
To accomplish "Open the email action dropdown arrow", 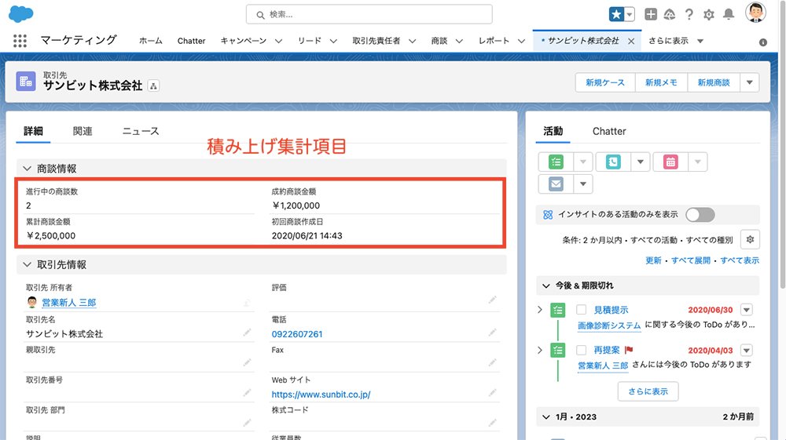I will [x=583, y=184].
